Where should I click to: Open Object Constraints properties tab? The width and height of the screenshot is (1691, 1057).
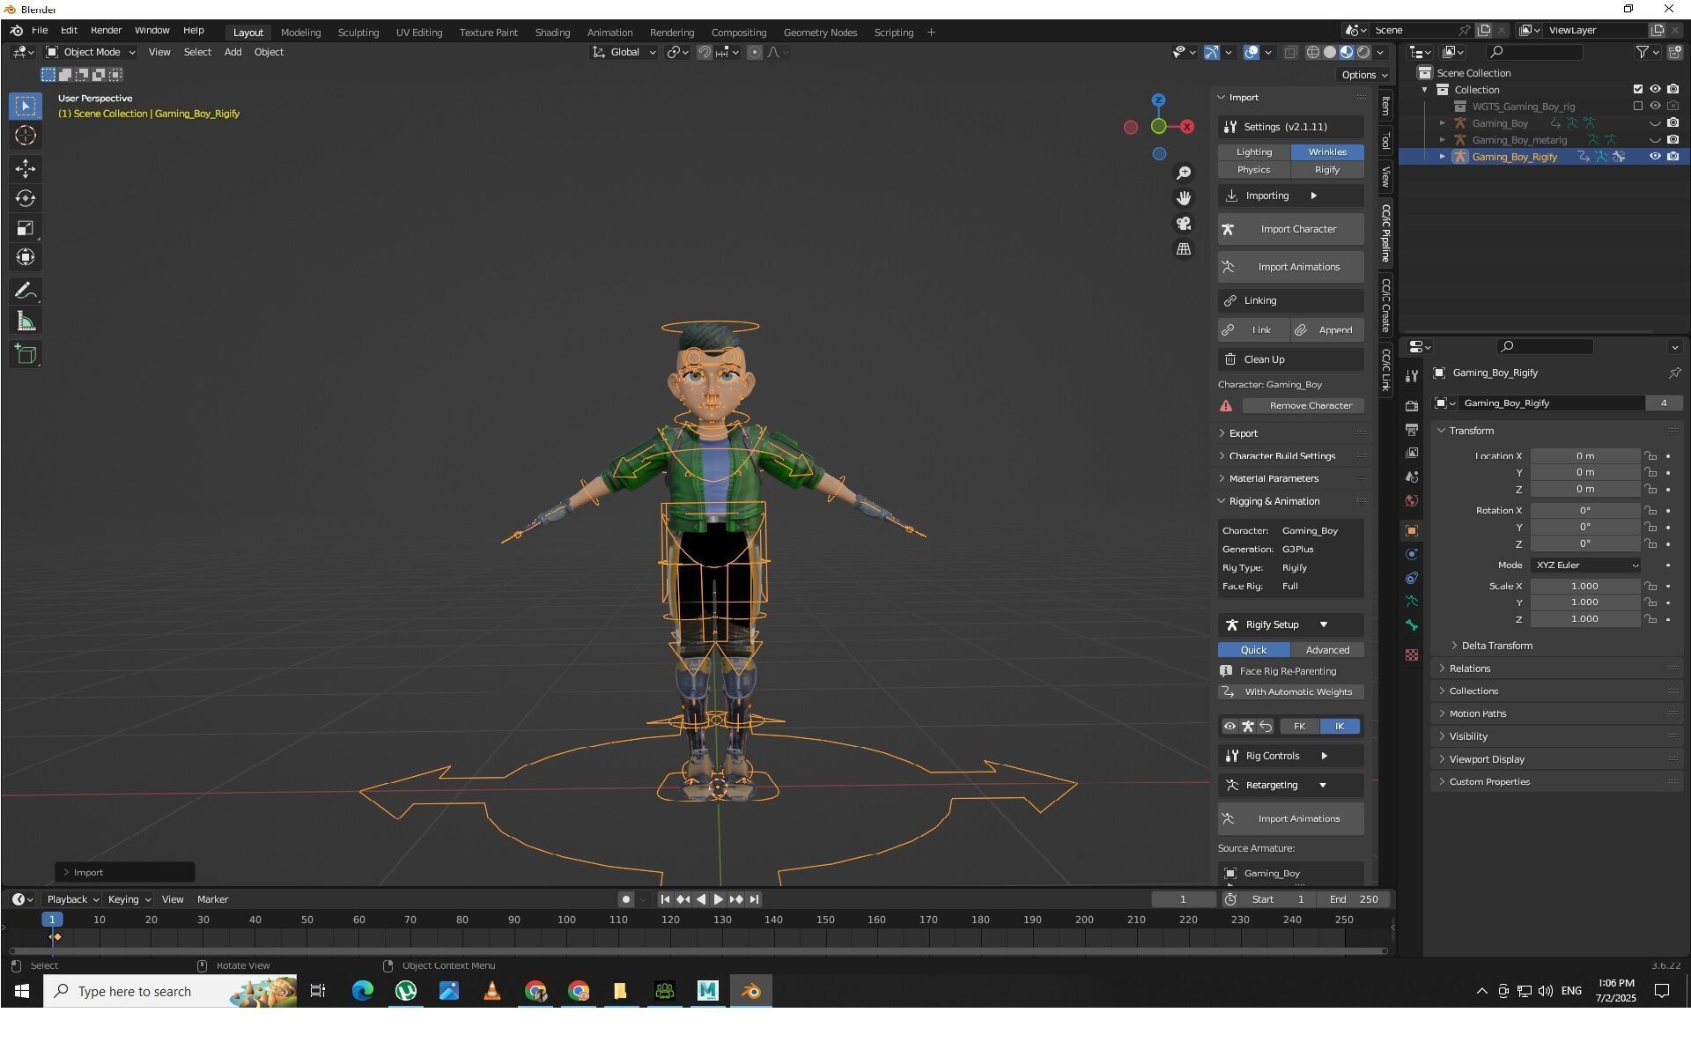coord(1412,579)
